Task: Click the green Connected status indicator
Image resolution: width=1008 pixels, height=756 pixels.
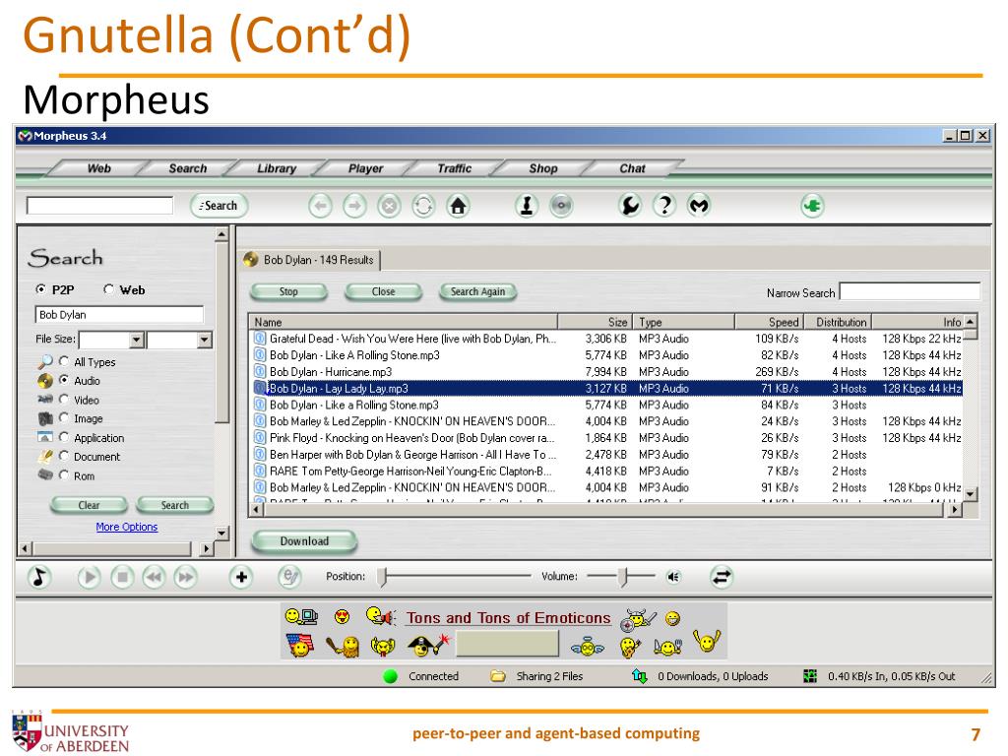Action: [390, 676]
